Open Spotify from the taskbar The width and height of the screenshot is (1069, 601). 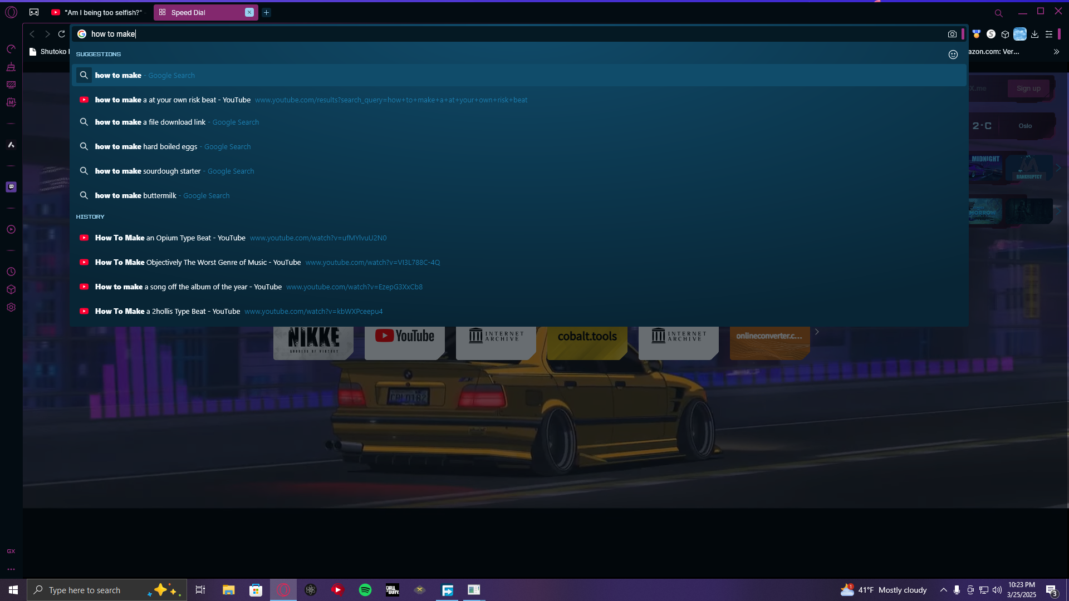(x=365, y=590)
